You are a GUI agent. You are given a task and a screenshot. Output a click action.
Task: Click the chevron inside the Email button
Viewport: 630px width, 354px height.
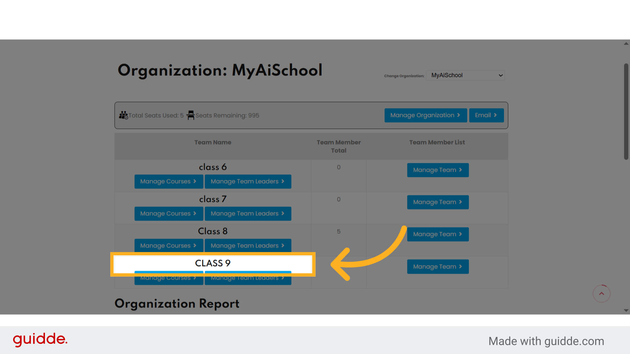coord(496,115)
